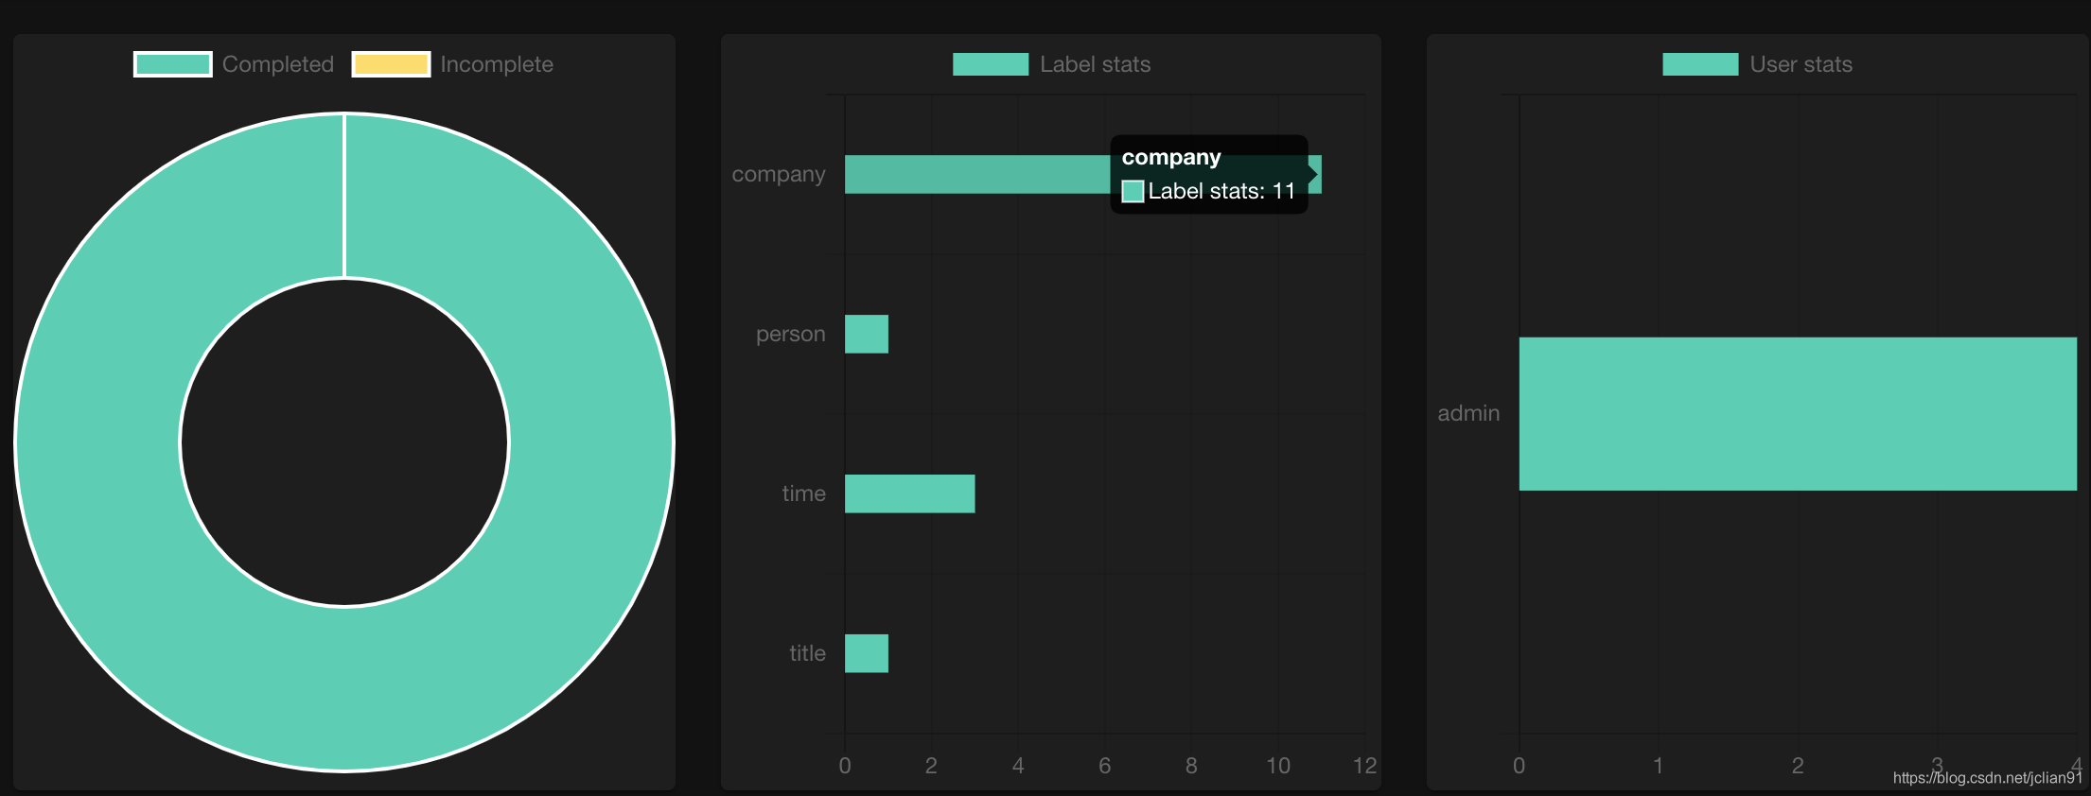Click the admin bar in User stats
The height and width of the screenshot is (796, 2091).
(x=1798, y=414)
